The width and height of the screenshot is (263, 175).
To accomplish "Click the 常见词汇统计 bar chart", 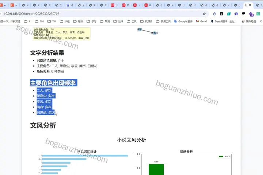I will pyautogui.click(x=87, y=164).
